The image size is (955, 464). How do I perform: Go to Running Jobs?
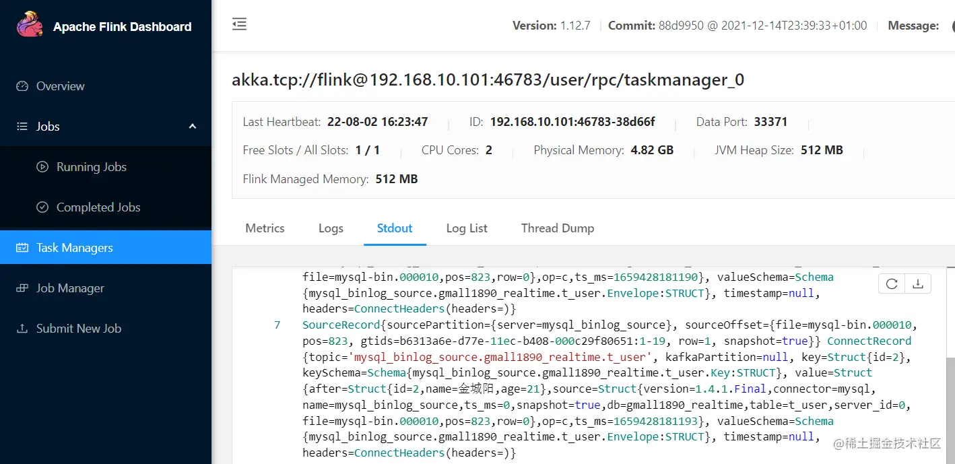coord(106,167)
